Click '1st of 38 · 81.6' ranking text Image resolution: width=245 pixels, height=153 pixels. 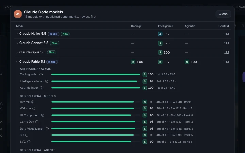(166, 74)
